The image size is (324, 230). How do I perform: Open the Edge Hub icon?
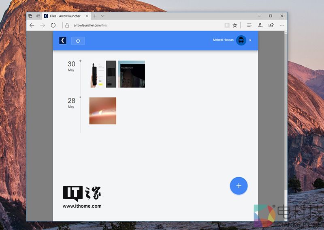click(x=249, y=25)
